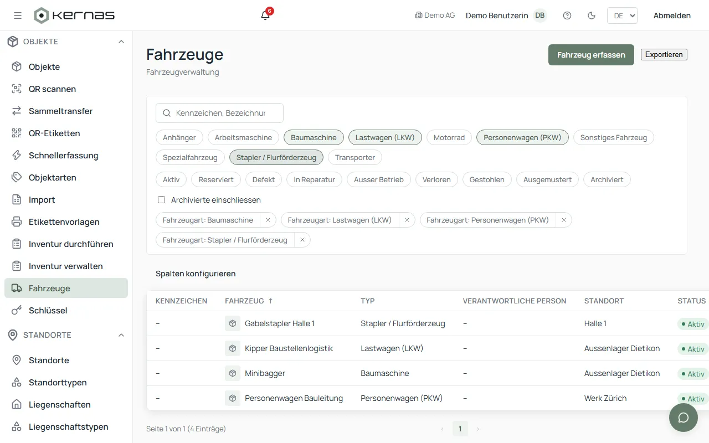Remove Fahrzeugart: Personenwagen (PKW) filter chip
Image resolution: width=709 pixels, height=443 pixels.
564,220
